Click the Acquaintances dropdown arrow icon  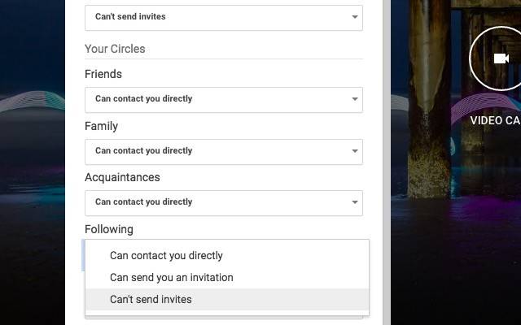[x=355, y=202]
